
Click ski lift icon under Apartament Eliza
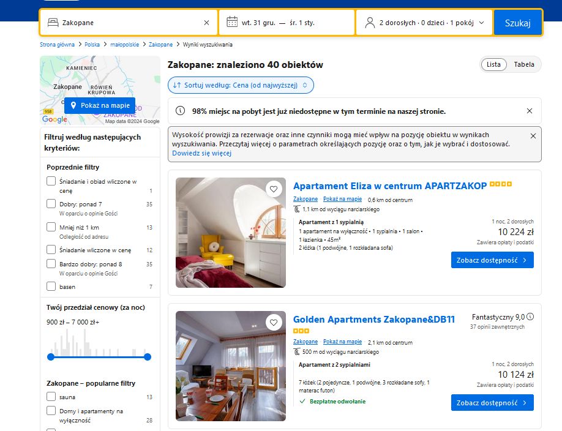(297, 209)
